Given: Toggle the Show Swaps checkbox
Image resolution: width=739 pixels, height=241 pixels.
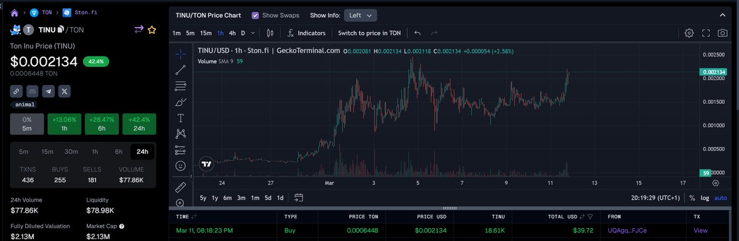Looking at the screenshot, I should (x=255, y=15).
